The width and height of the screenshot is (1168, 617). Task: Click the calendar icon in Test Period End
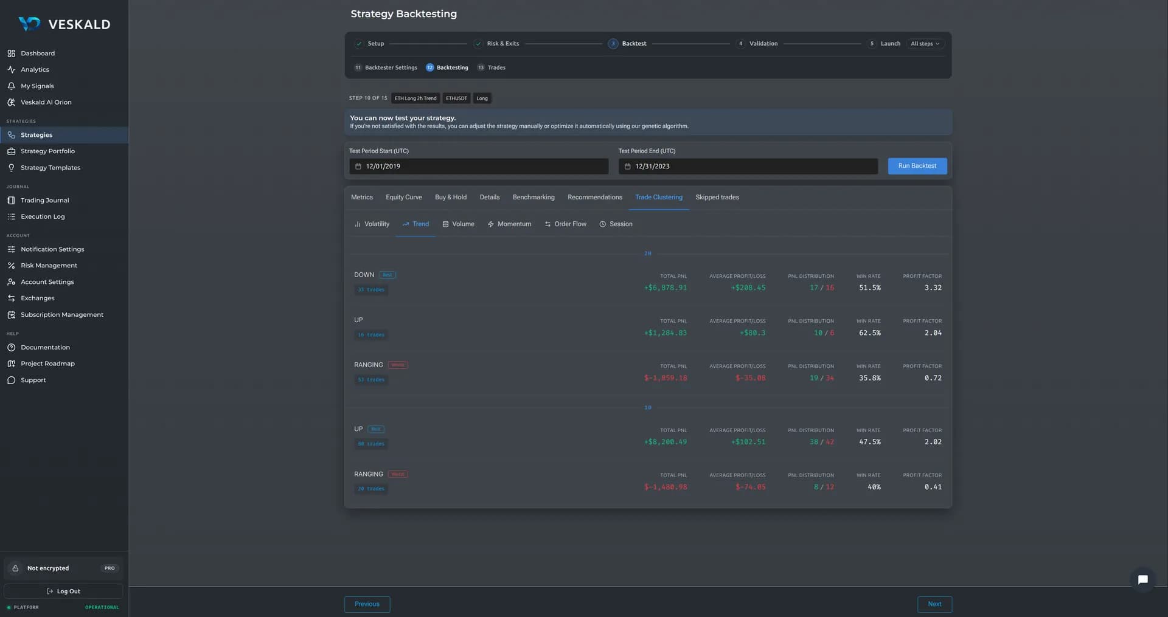[x=627, y=167]
